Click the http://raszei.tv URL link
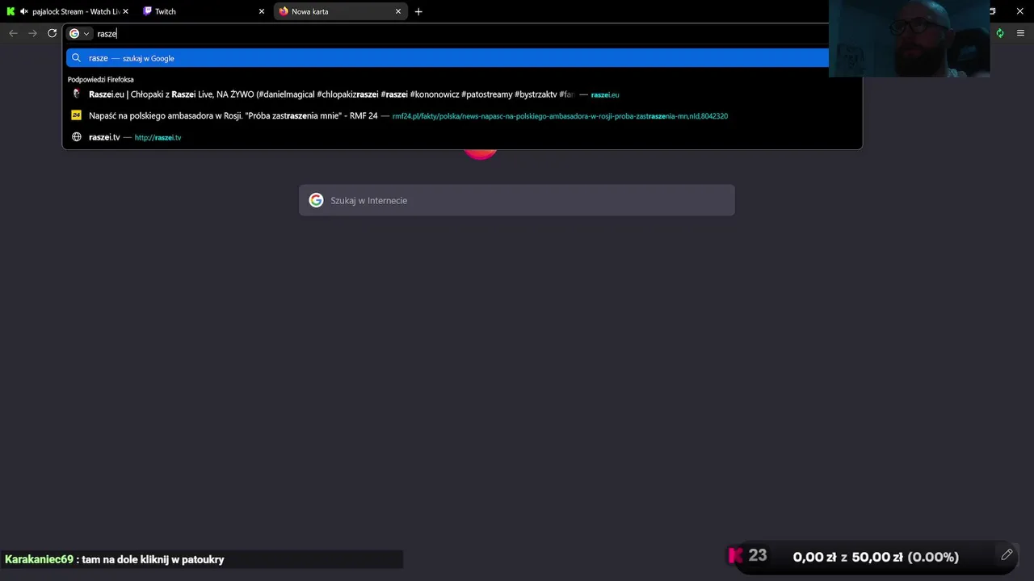 [158, 138]
